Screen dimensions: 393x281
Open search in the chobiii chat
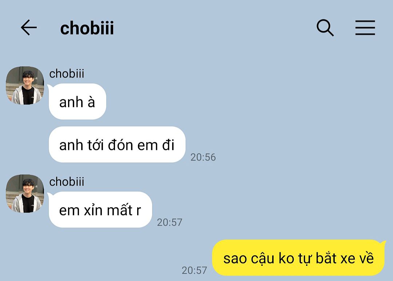pyautogui.click(x=325, y=28)
